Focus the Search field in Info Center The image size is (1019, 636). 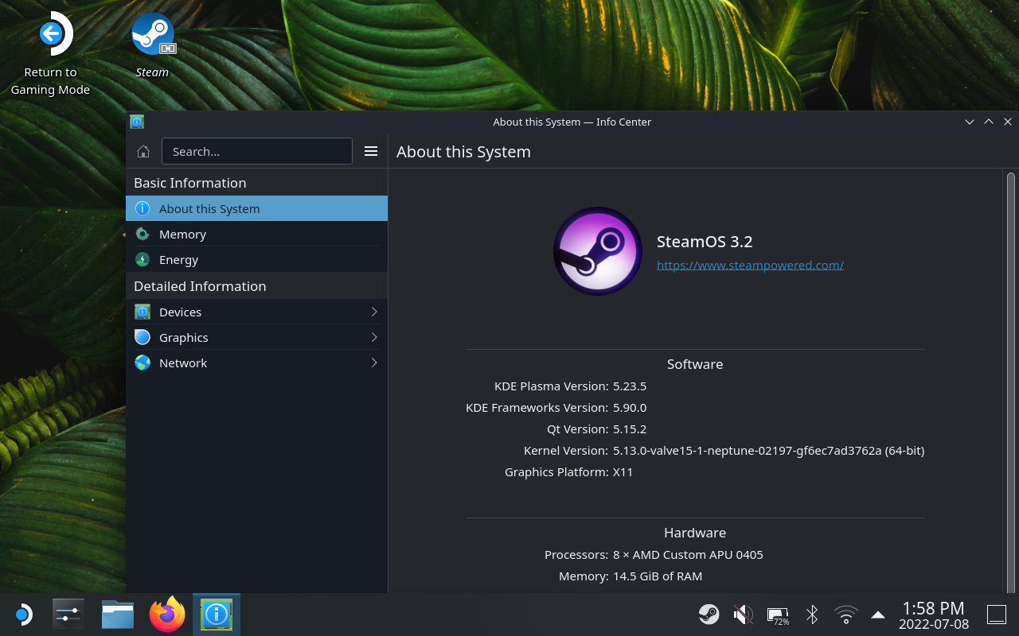coord(257,151)
